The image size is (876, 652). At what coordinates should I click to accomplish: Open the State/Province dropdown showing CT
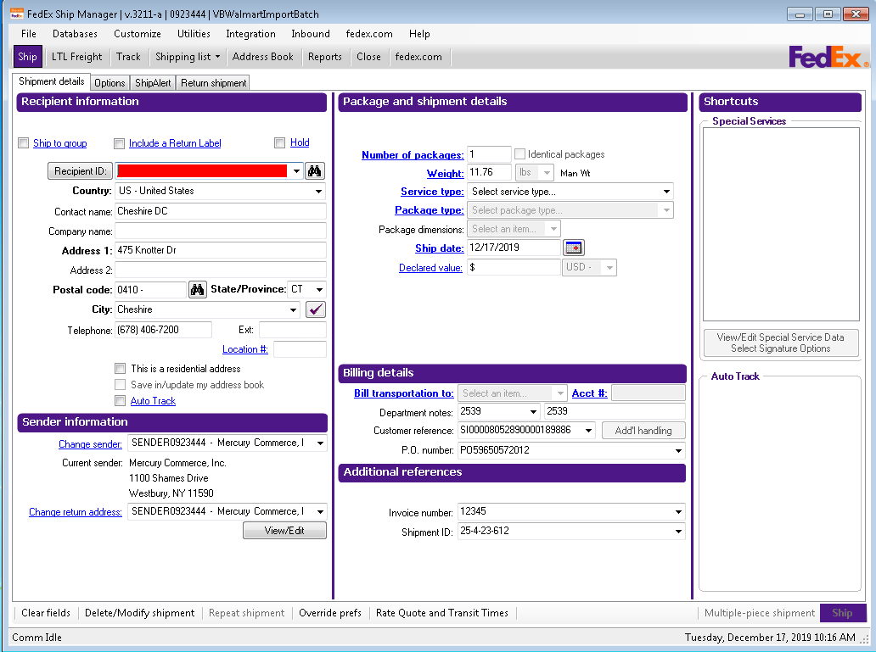click(x=319, y=289)
